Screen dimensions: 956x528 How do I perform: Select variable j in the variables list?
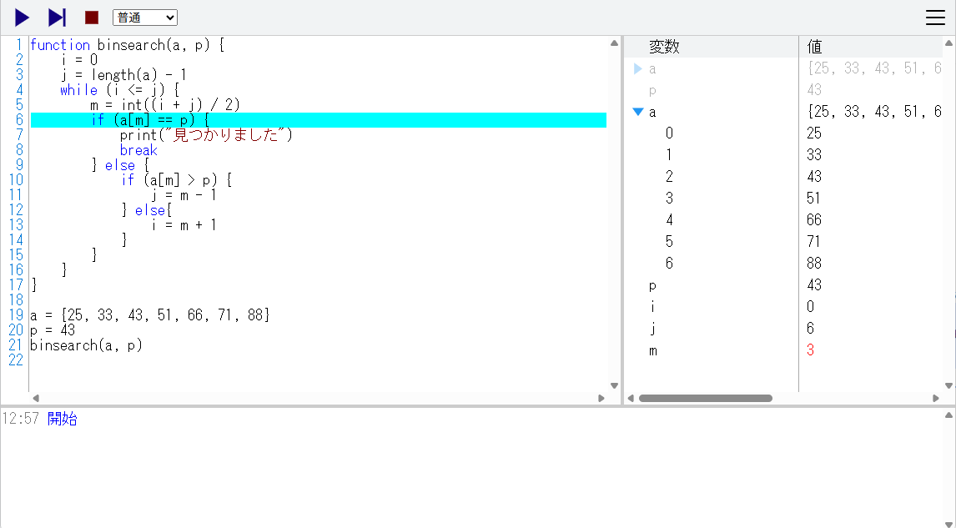coord(653,329)
